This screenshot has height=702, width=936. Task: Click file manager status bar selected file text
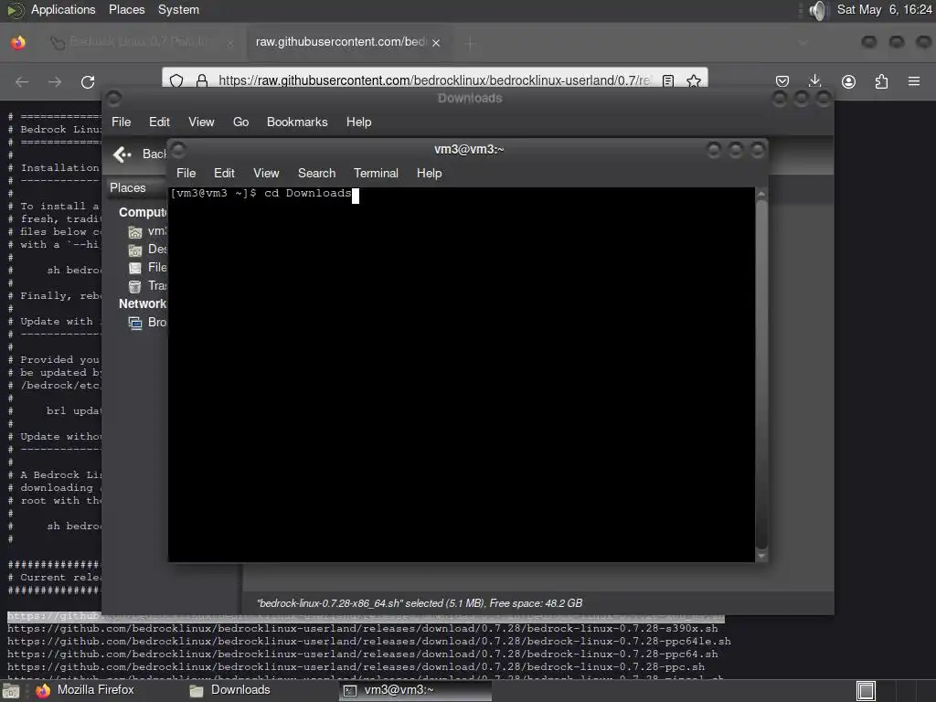tap(420, 603)
